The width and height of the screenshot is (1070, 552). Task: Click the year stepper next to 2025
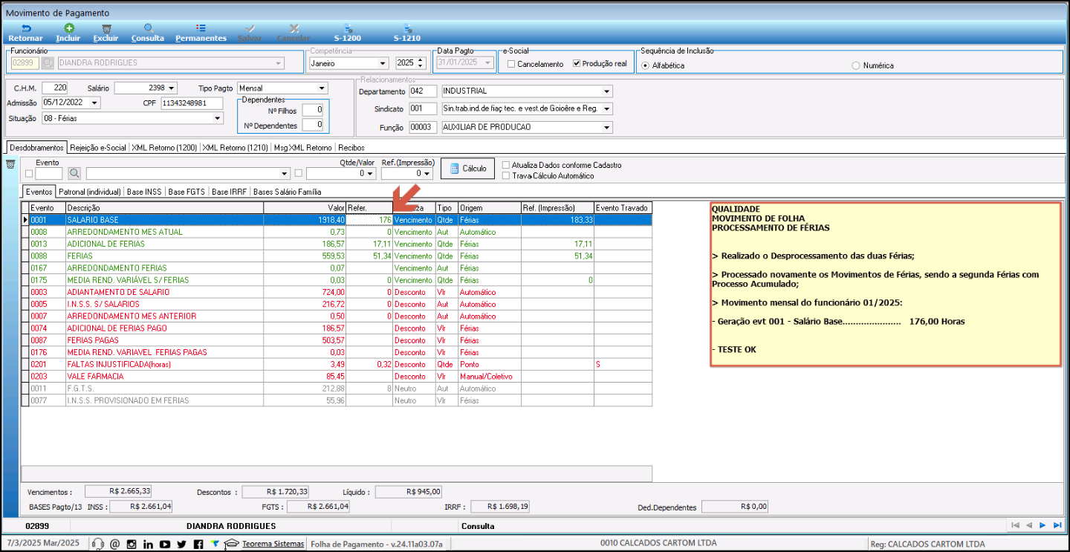[x=421, y=63]
